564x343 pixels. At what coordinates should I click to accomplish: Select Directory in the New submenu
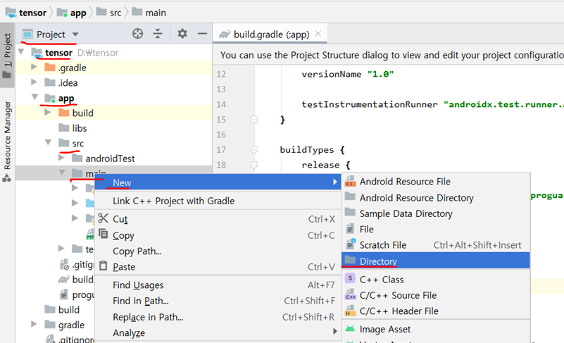(436, 261)
